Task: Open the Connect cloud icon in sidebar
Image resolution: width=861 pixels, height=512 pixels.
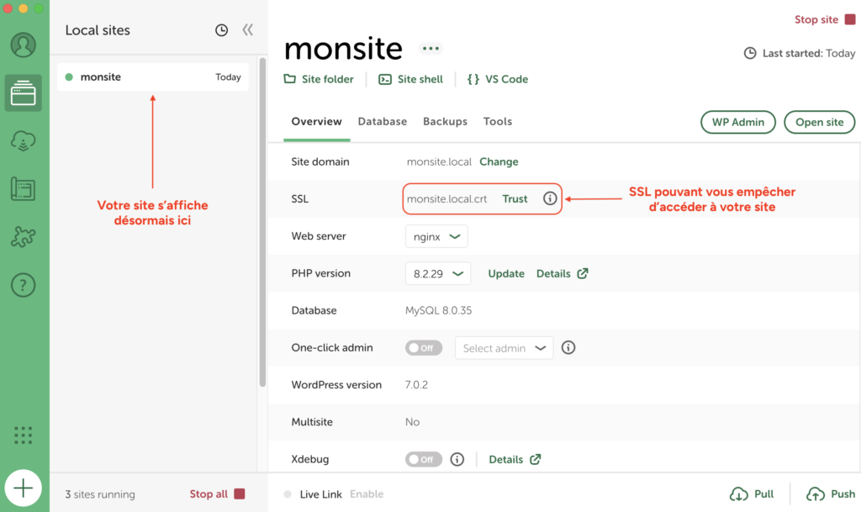Action: [23, 141]
